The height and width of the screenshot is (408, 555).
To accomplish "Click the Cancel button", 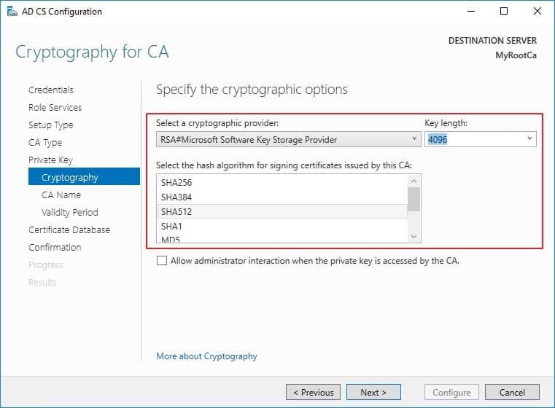I will (512, 392).
